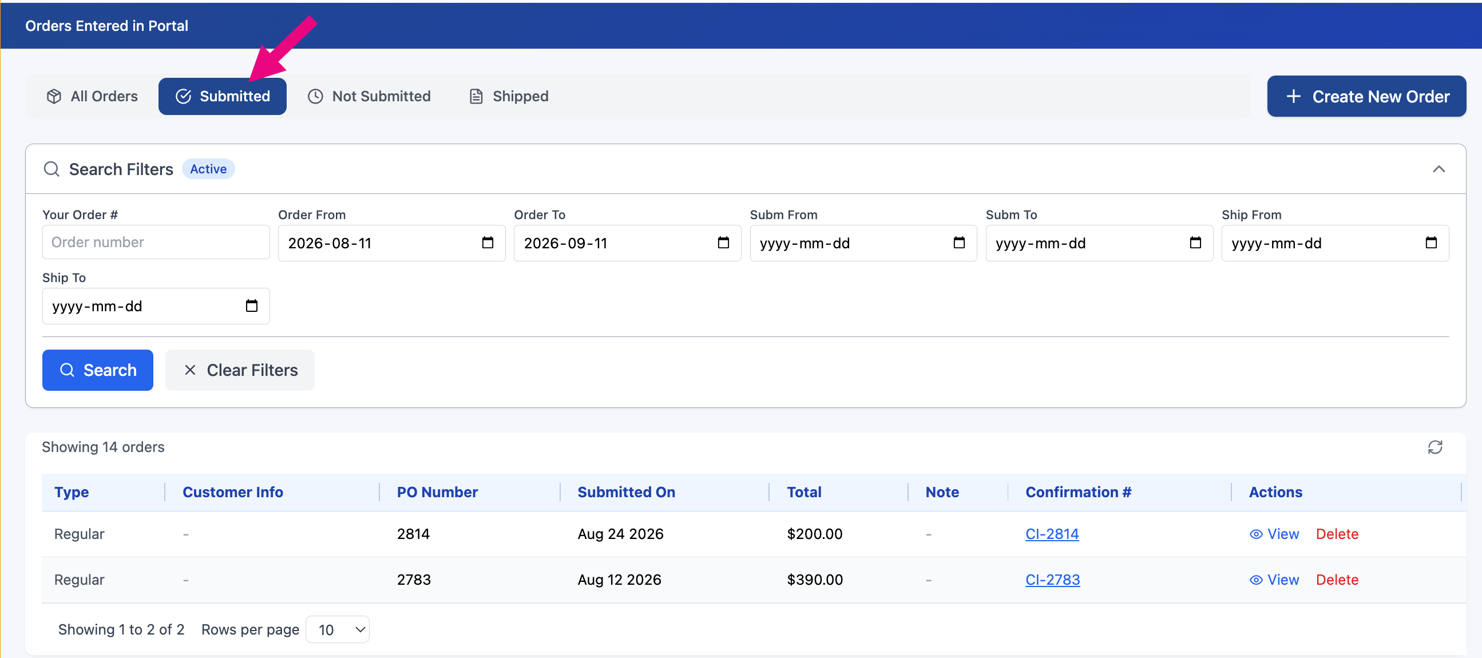The width and height of the screenshot is (1482, 658).
Task: Click the Confirmation # column header
Action: [x=1077, y=491]
